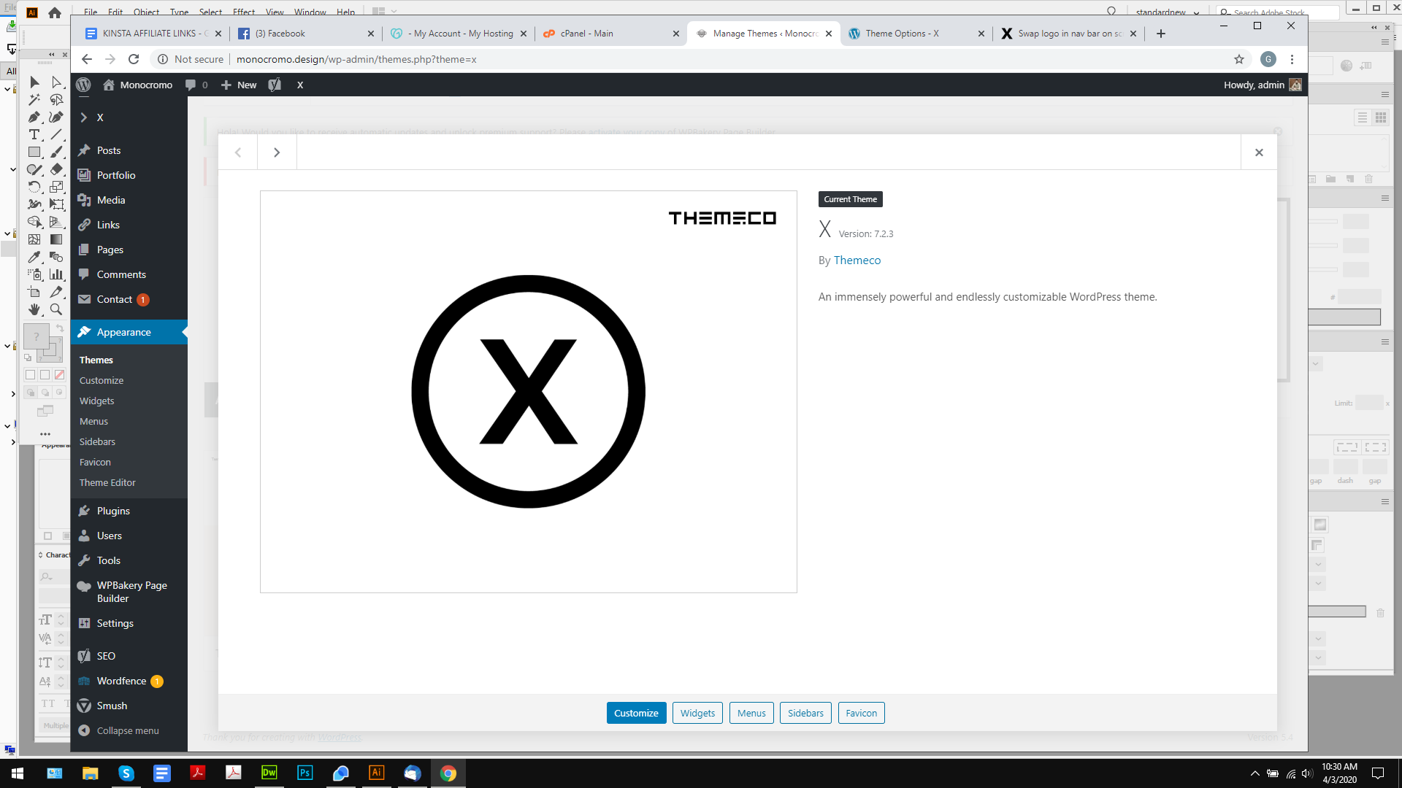Viewport: 1402px width, 788px height.
Task: Close the theme details overlay
Action: 1259,152
